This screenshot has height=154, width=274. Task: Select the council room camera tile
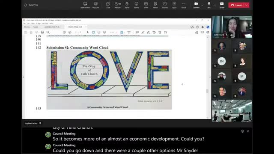click(232, 111)
